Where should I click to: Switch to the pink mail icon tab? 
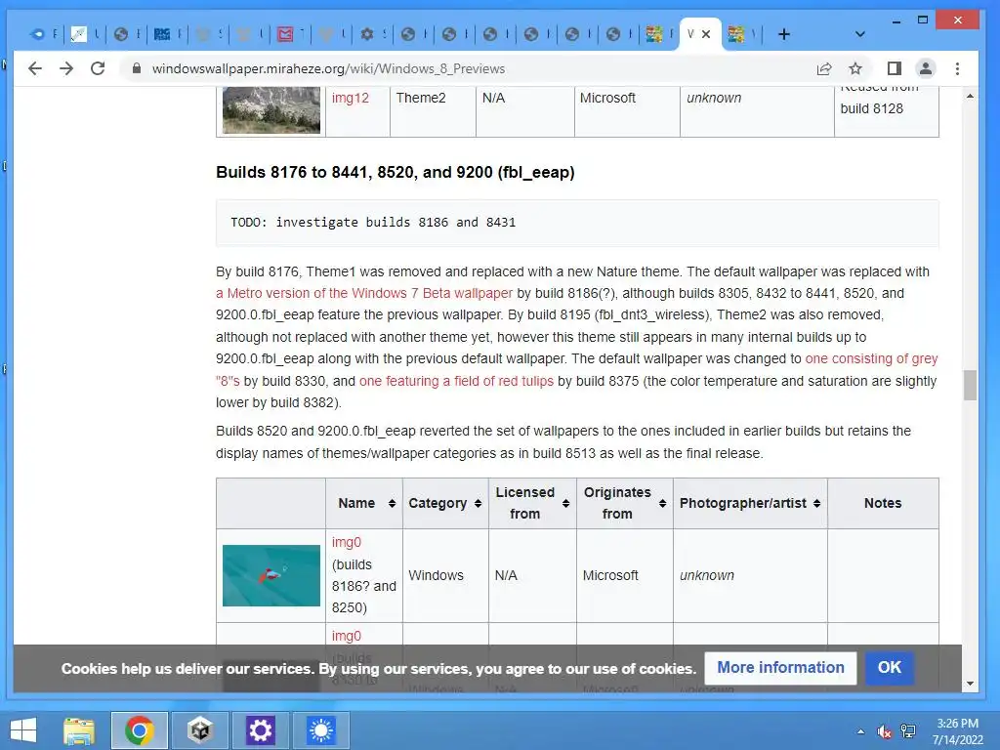[x=290, y=34]
